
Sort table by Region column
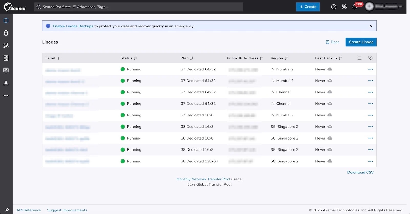[279, 58]
